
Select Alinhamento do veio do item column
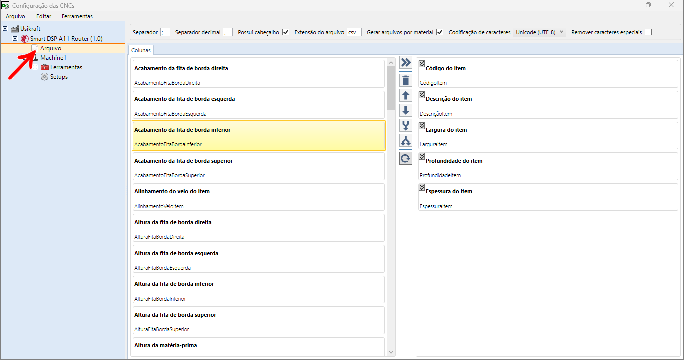258,197
